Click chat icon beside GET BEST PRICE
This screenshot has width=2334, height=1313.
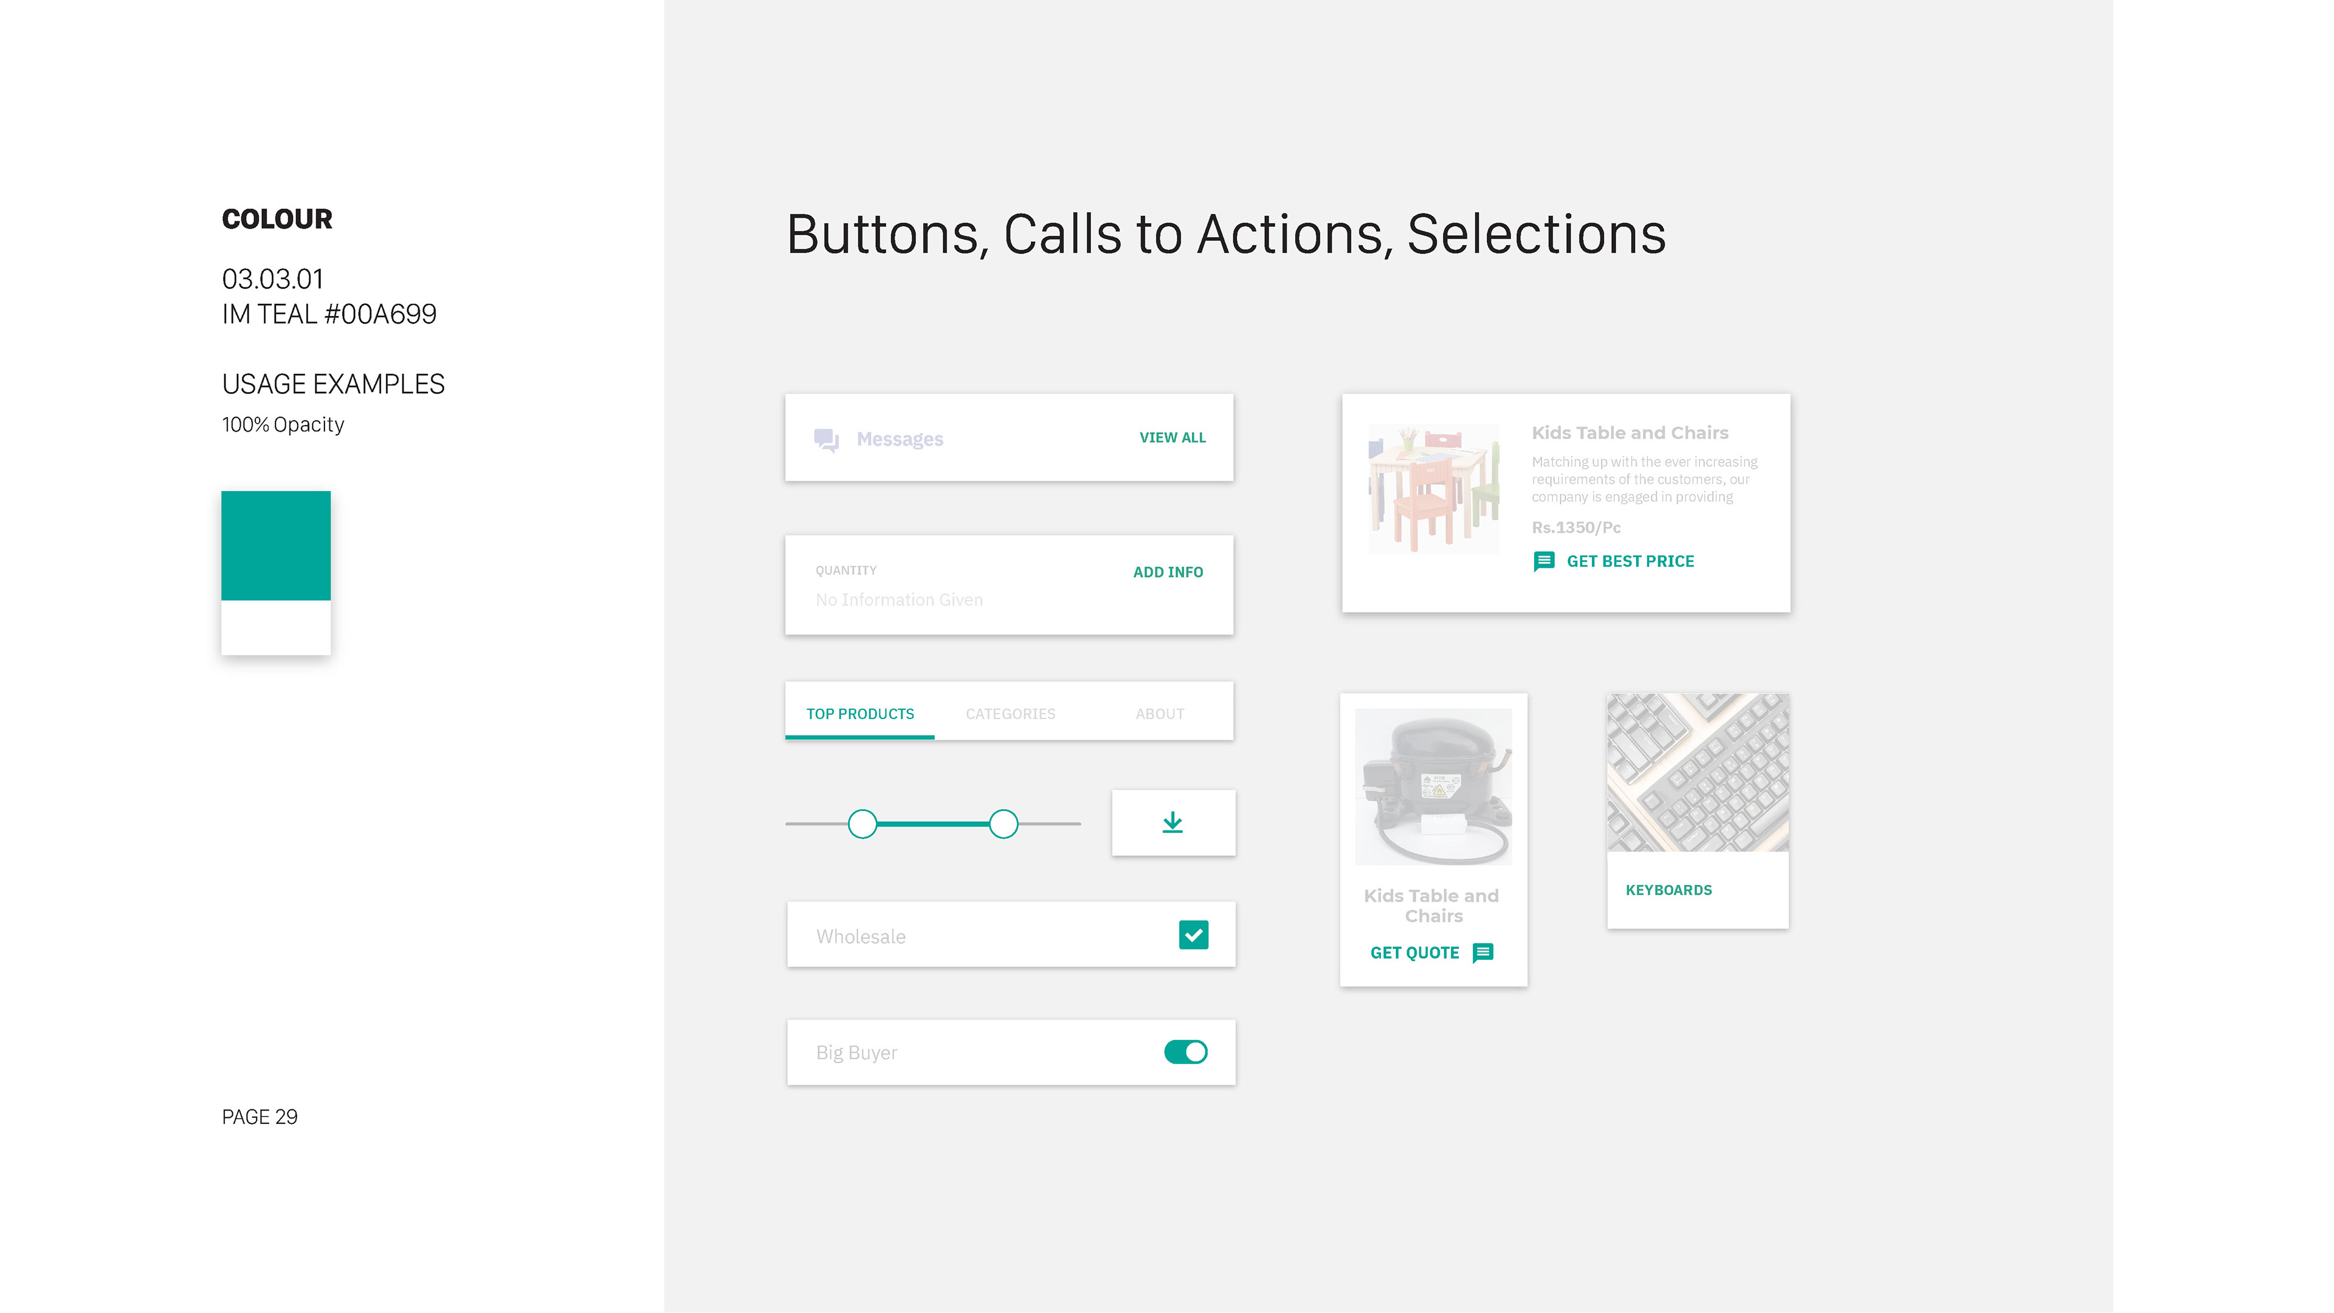coord(1544,562)
